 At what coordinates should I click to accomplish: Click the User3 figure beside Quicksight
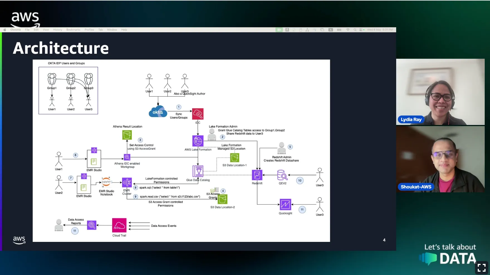click(x=320, y=205)
